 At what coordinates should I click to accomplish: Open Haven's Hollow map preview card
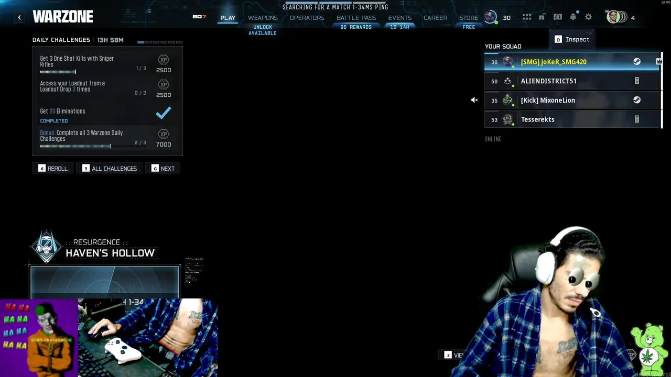tap(105, 282)
